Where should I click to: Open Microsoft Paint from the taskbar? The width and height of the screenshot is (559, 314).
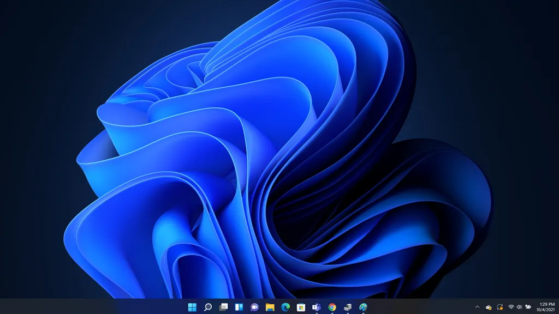[x=362, y=307]
